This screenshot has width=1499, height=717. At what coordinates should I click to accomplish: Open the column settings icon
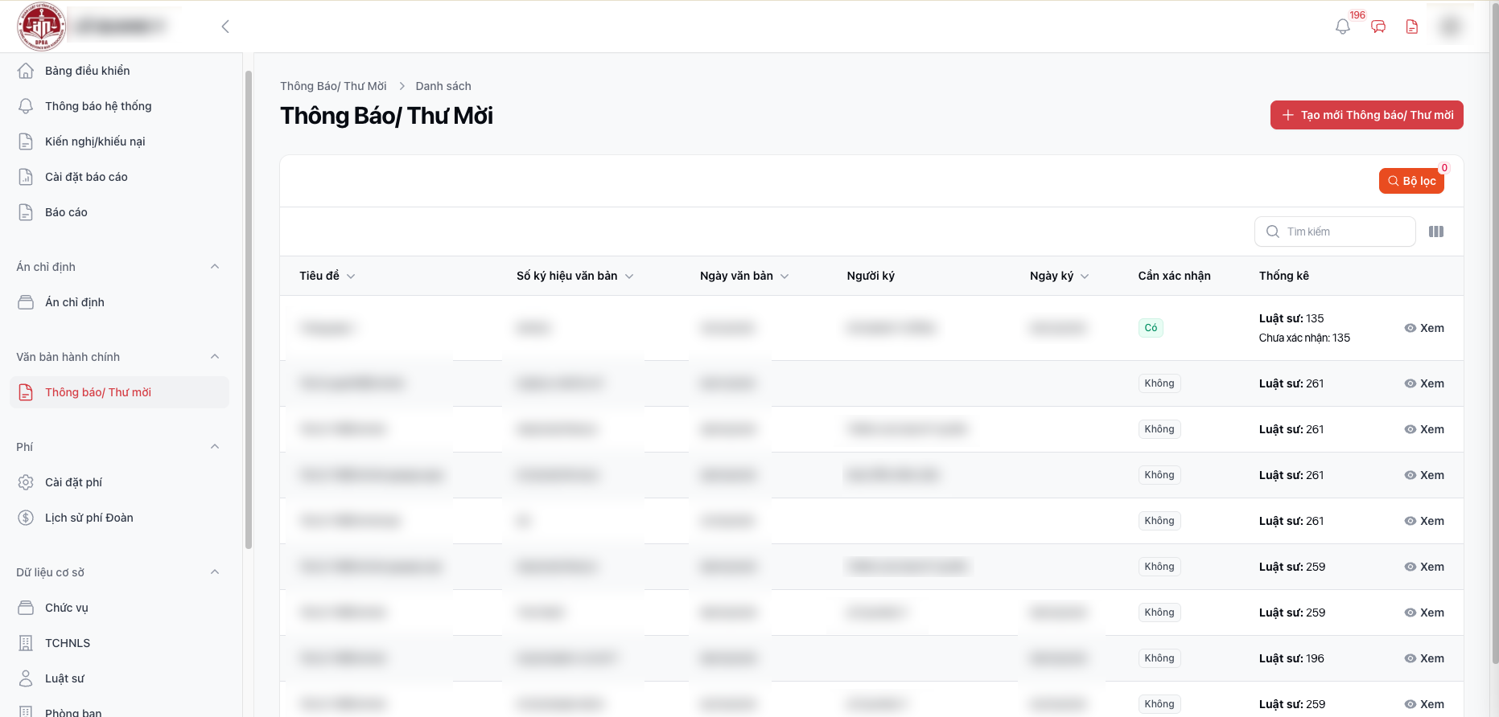point(1436,231)
